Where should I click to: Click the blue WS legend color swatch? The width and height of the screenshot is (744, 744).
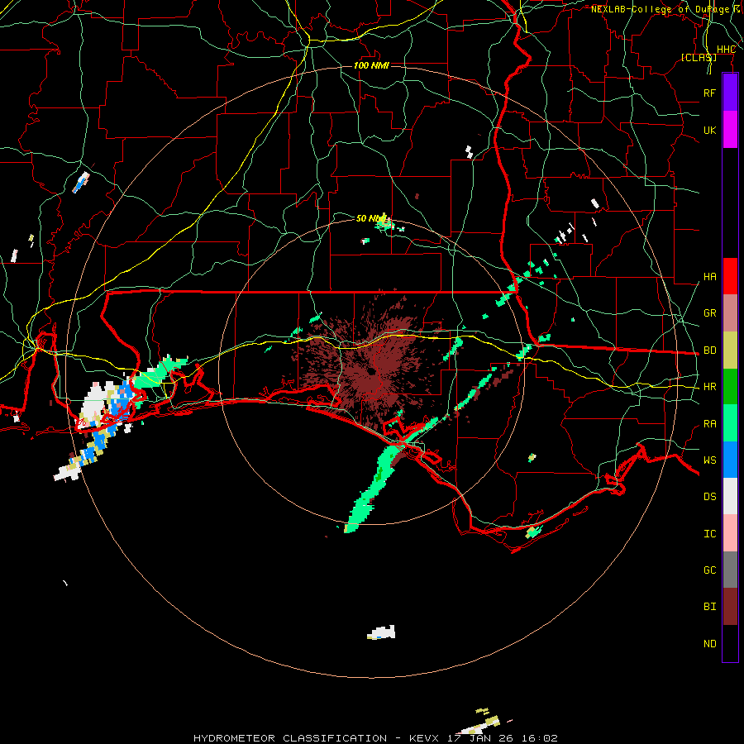[x=730, y=460]
